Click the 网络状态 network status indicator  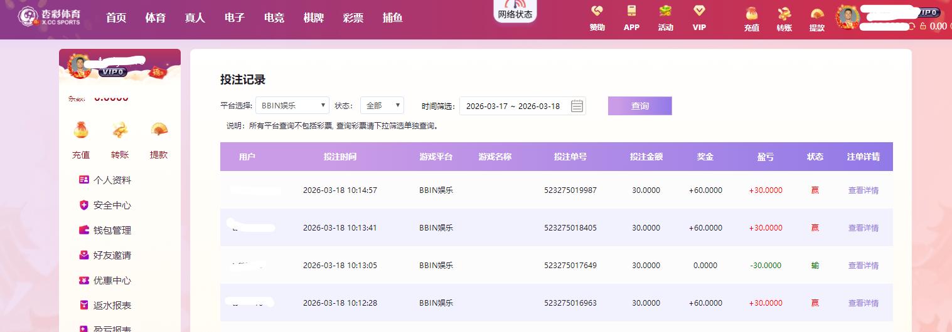515,11
